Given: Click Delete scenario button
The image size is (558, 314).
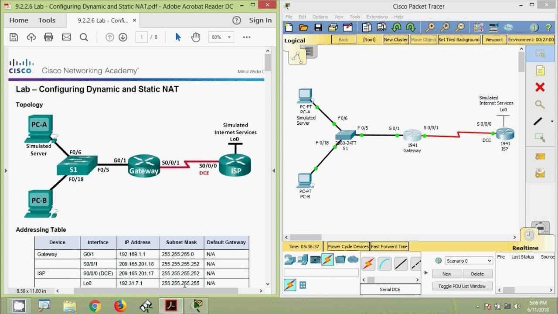Looking at the screenshot, I should pos(477,274).
